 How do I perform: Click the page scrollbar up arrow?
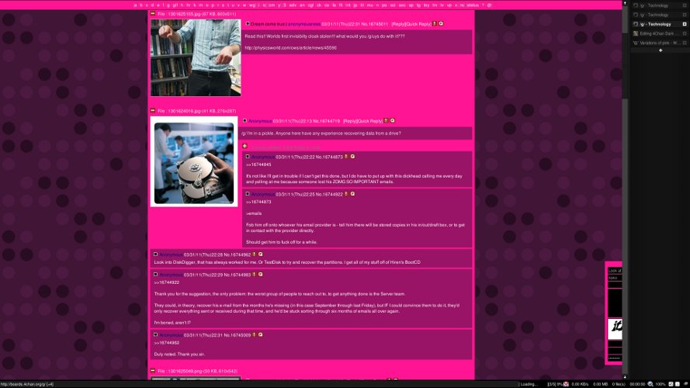[625, 2]
